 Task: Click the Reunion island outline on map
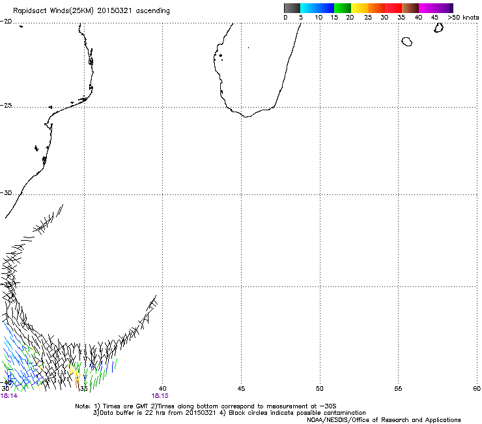(x=407, y=42)
